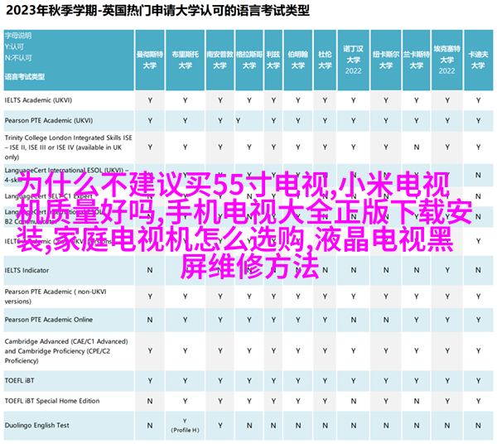Viewport: 497px width, 444px height.
Task: Select the Pearson PTE Academic Online row label
Action: click(x=49, y=320)
